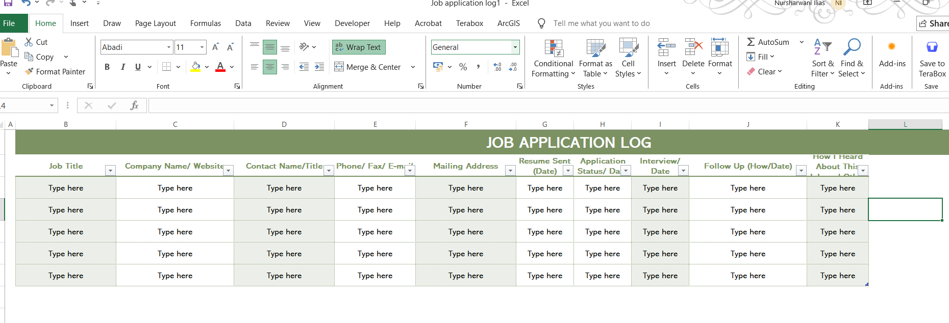Apply Percent Style
Image resolution: width=949 pixels, height=323 pixels.
pyautogui.click(x=463, y=67)
